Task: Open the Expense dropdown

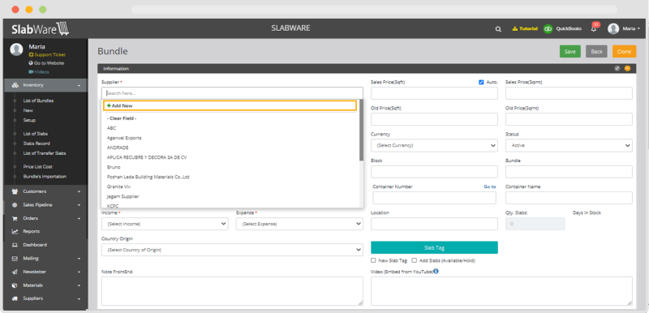Action: [299, 224]
